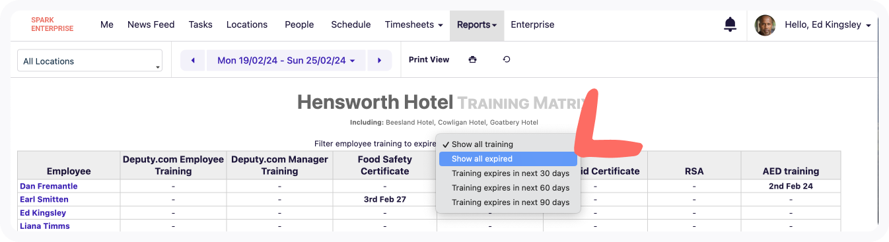Click the 2nd Feb 24 expiry date cell
The height and width of the screenshot is (242, 889).
coord(791,187)
